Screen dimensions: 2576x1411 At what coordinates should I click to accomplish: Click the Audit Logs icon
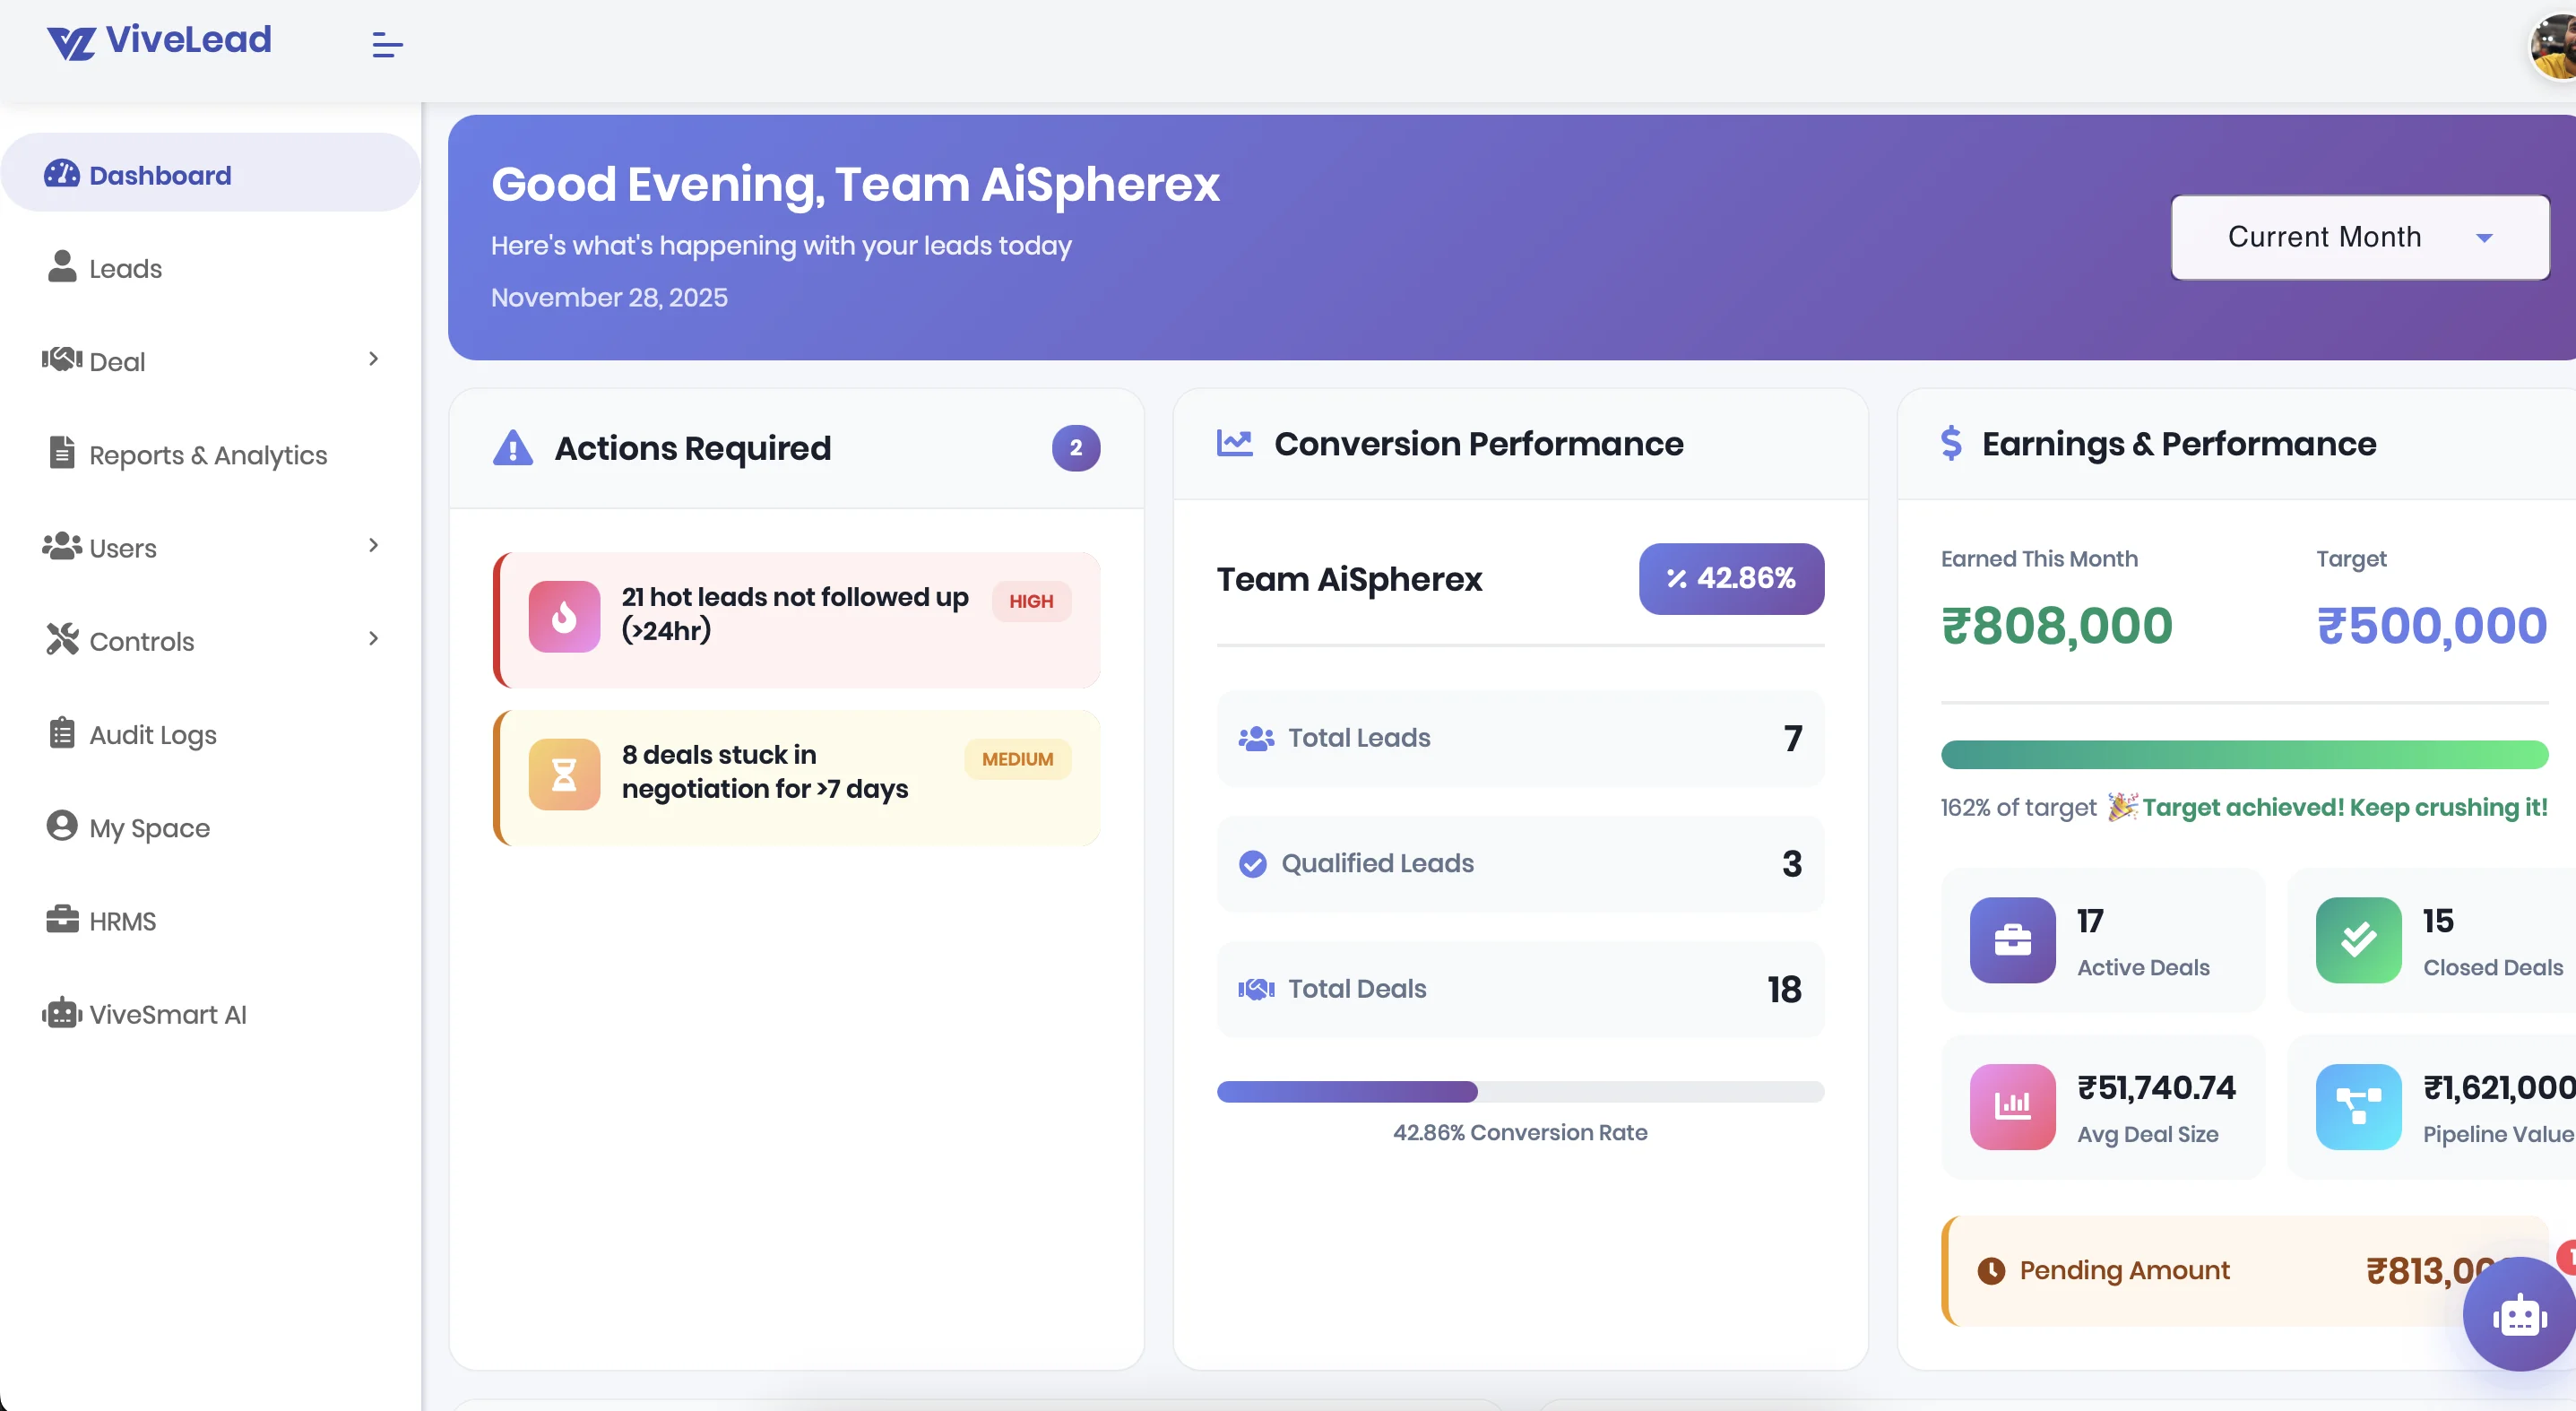[x=62, y=733]
